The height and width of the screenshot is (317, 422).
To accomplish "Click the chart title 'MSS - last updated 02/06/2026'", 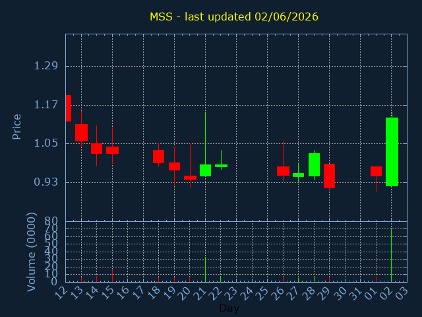I will 234,17.
